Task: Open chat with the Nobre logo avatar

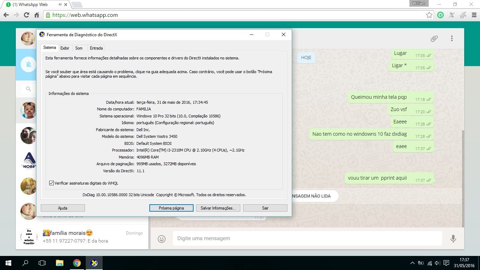Action: 29,161
